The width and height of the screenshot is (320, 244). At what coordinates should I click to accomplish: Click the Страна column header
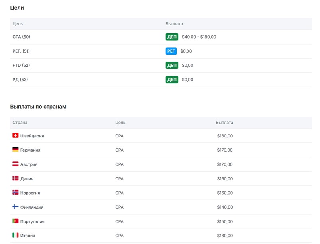[x=20, y=123]
